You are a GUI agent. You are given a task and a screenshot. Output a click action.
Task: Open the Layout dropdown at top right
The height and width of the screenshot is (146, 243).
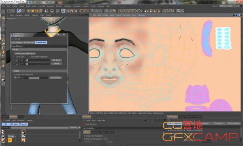(229, 6)
